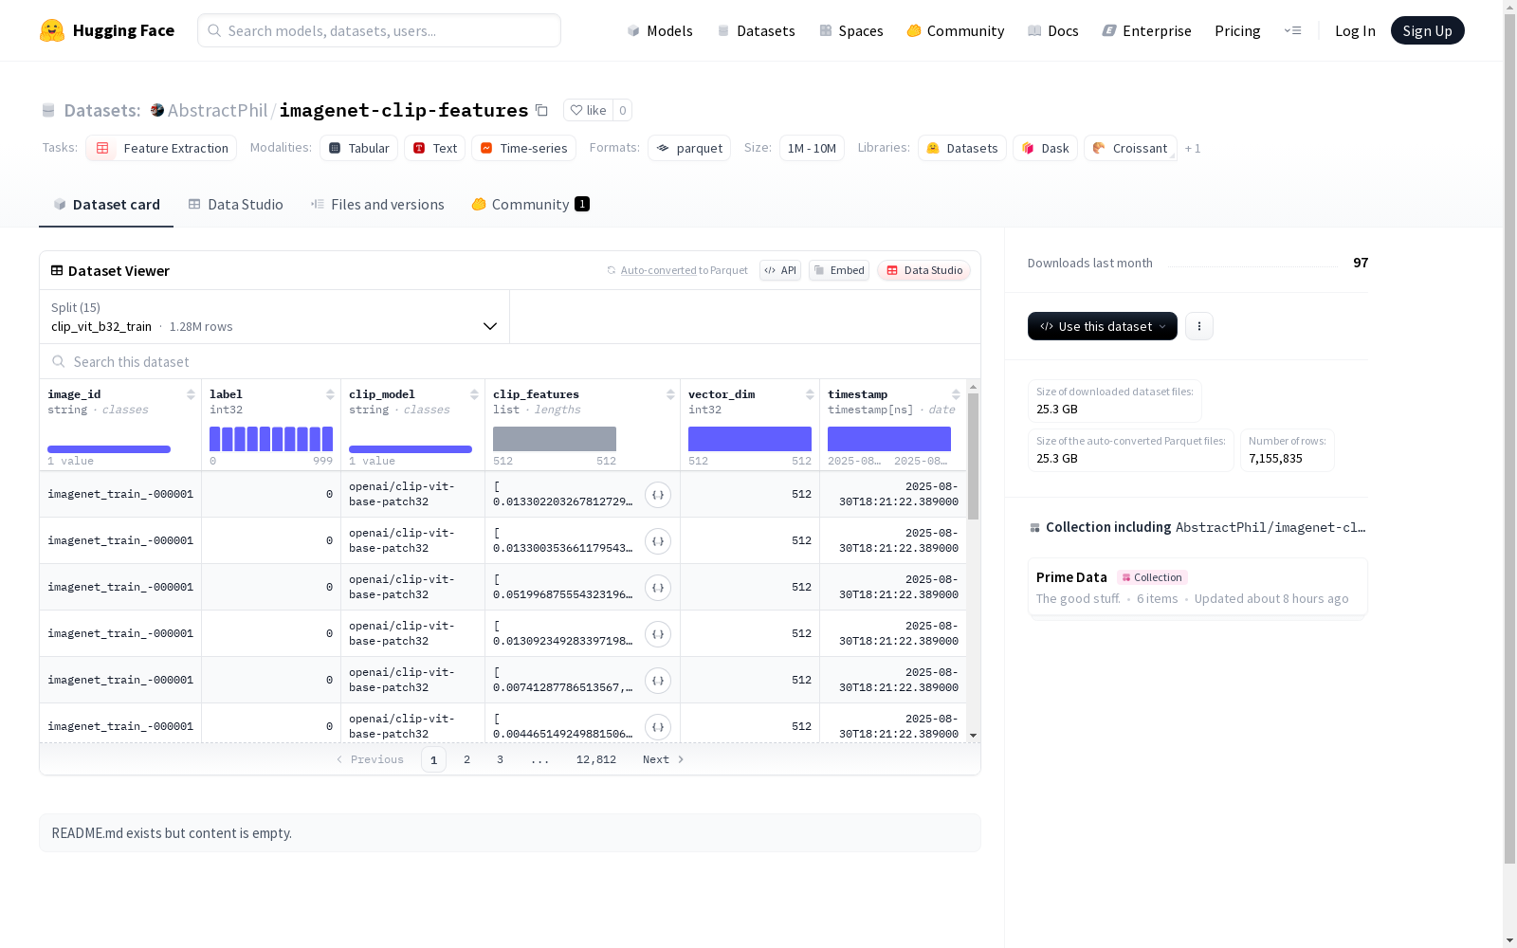Click the Hugging Face logo icon
The image size is (1517, 948).
tap(52, 30)
